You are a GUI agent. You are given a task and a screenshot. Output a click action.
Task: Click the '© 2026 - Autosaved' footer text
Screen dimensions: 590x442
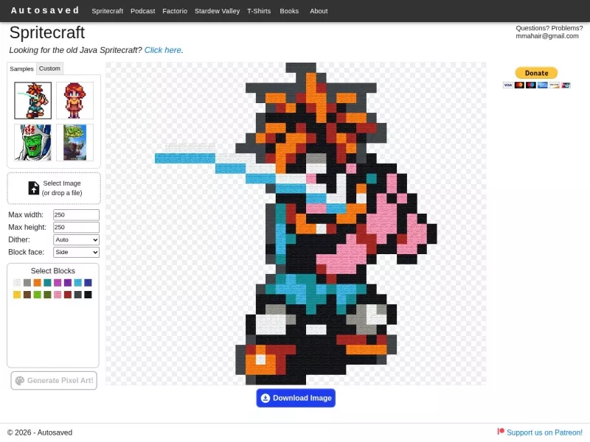(x=40, y=432)
